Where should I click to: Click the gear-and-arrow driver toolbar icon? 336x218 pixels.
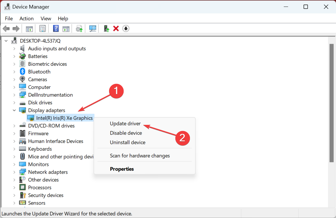79,29
